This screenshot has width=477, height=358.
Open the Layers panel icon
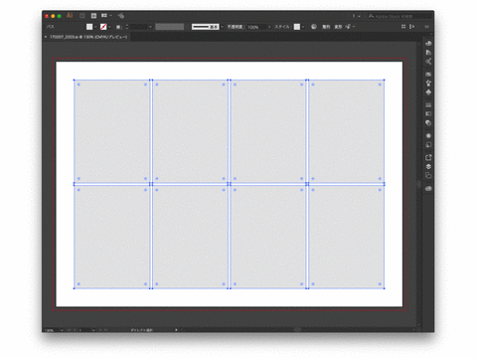click(428, 166)
